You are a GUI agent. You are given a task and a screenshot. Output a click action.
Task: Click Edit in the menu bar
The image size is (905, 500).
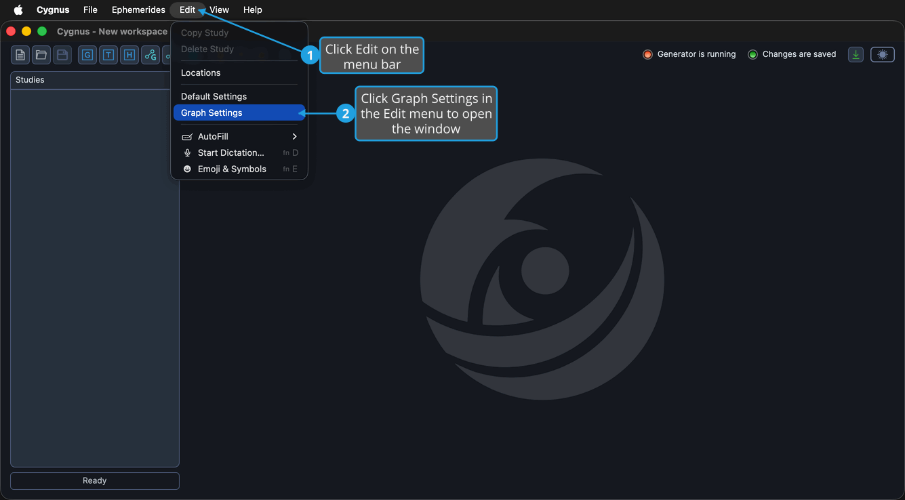pos(187,9)
